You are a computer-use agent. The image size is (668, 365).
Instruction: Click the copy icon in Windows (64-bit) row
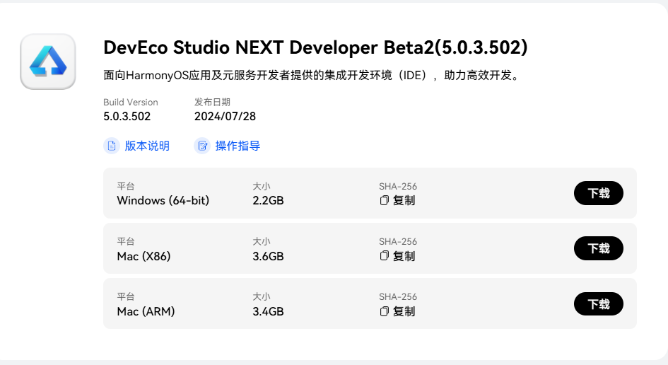385,200
